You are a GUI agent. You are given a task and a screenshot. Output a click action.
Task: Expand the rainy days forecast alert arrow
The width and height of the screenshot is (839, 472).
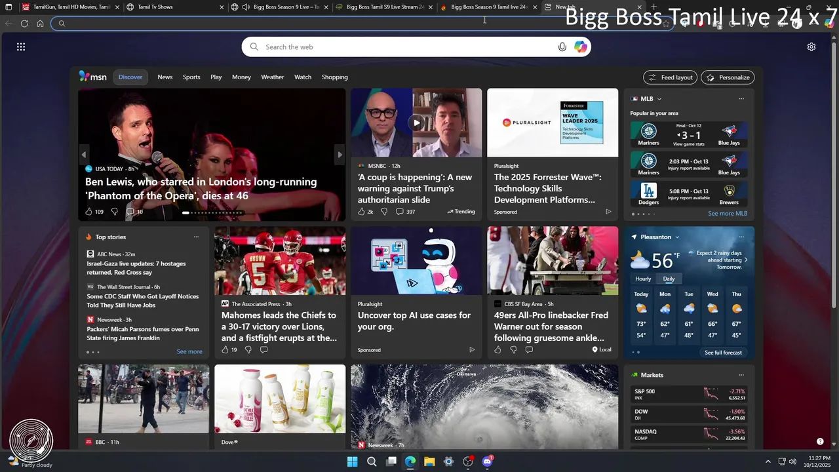tap(746, 260)
